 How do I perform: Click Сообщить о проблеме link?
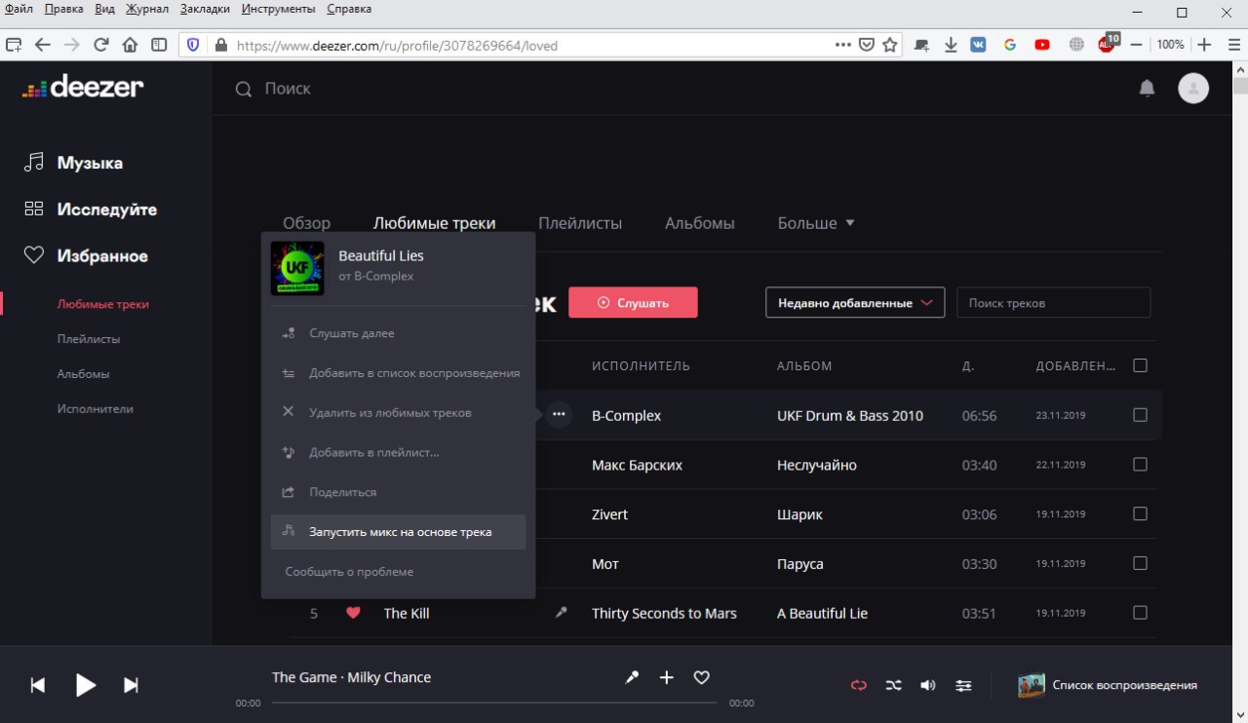click(349, 572)
